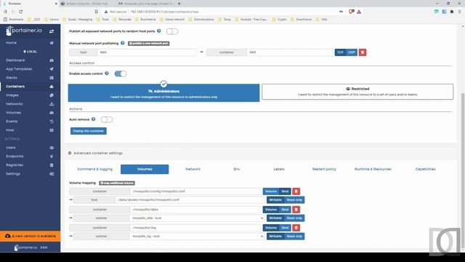Click the Volumes icon in the sidebar
The height and width of the screenshot is (262, 465).
pos(52,113)
